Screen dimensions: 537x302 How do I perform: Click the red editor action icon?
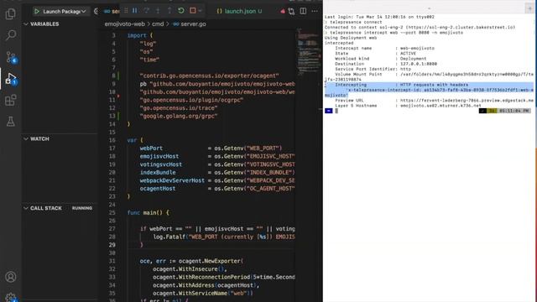pos(283,11)
